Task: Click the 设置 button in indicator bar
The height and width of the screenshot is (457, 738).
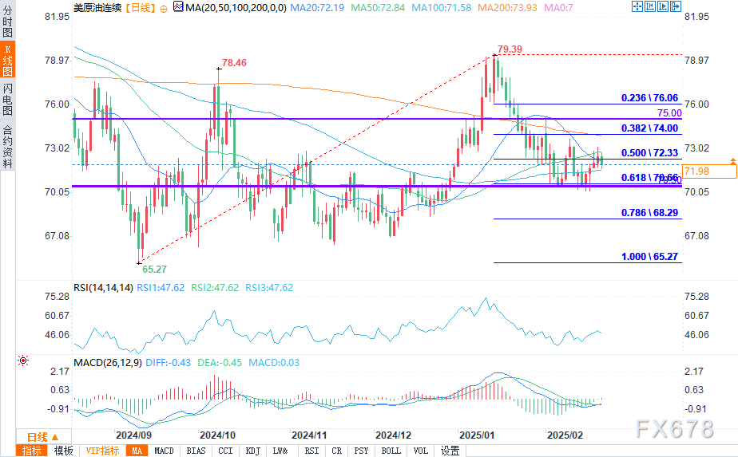Action: coord(450,451)
